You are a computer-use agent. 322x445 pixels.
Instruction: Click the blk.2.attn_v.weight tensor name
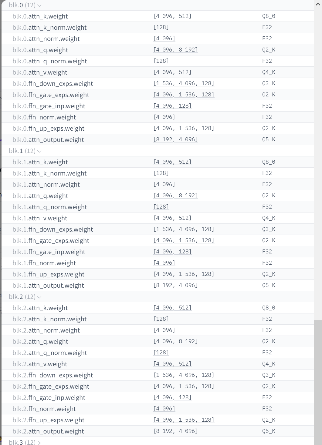pos(40,364)
